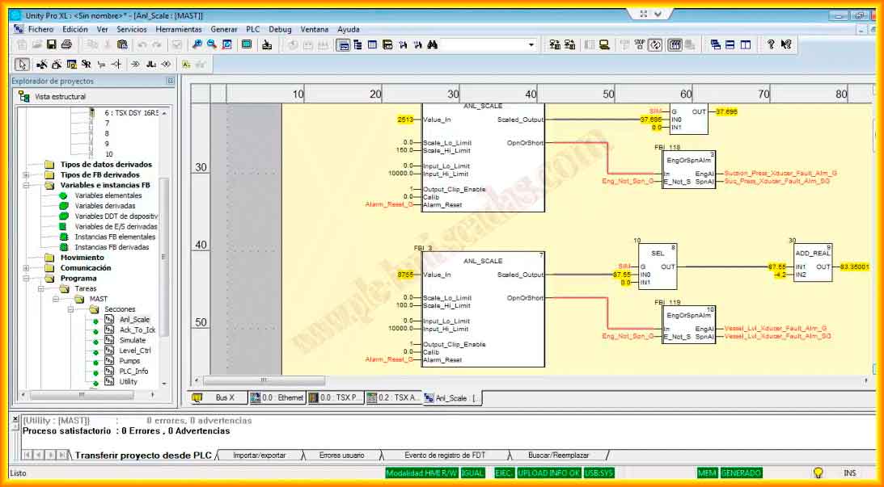Open the toolbar combo box dropdown
Screen dimensions: 884x487
coord(531,44)
